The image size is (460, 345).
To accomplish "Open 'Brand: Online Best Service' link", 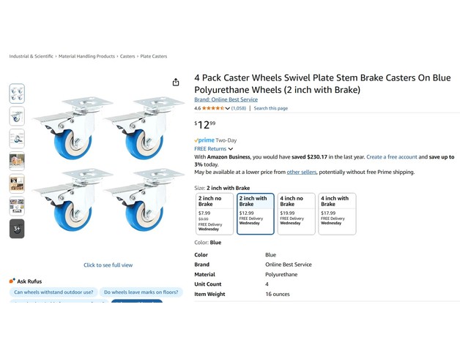I will coord(226,99).
